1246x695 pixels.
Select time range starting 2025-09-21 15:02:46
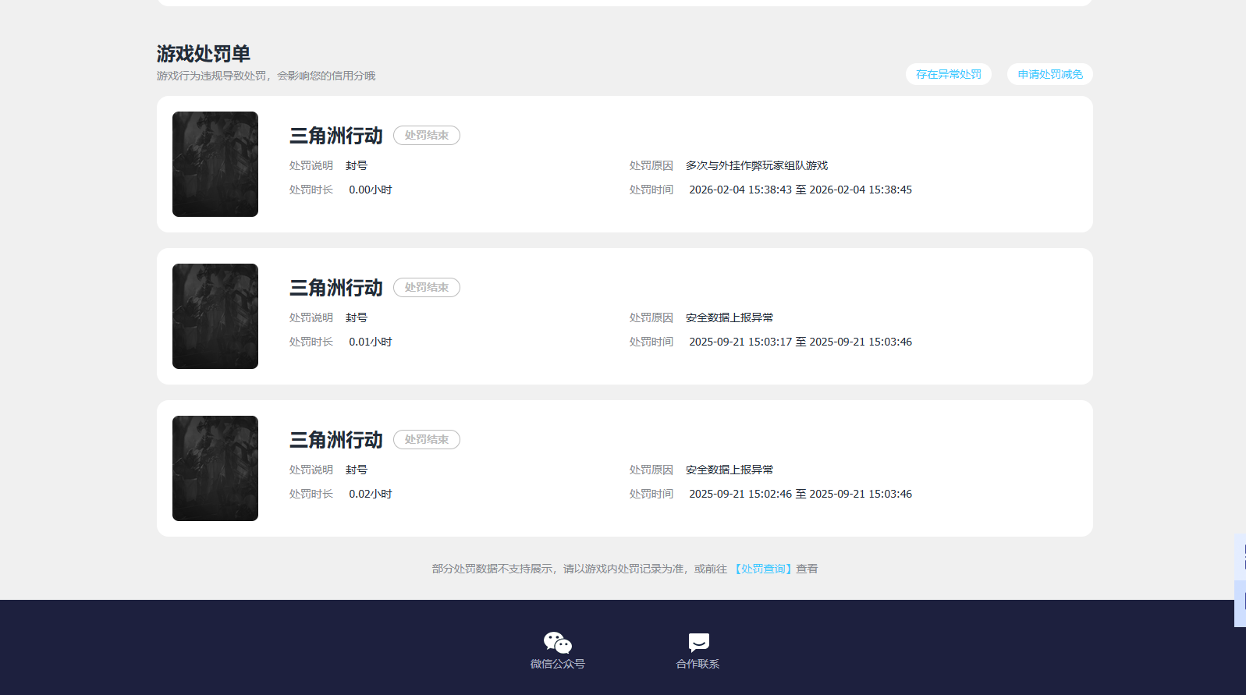click(x=800, y=494)
